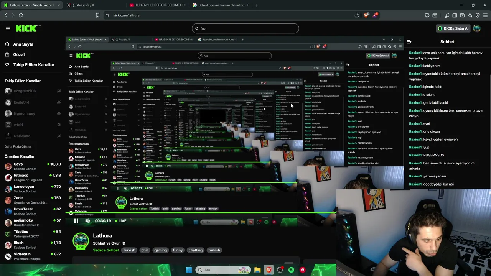Viewport: 491px width, 276px height.
Task: Unmute the stream audio
Action: 87,221
